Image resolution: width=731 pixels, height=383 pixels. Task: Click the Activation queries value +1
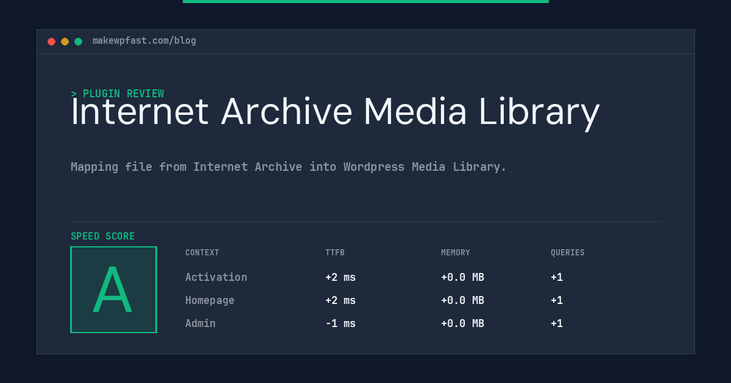coord(557,277)
